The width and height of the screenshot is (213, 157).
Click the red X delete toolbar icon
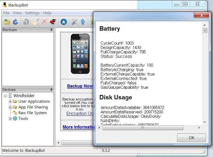point(45,22)
